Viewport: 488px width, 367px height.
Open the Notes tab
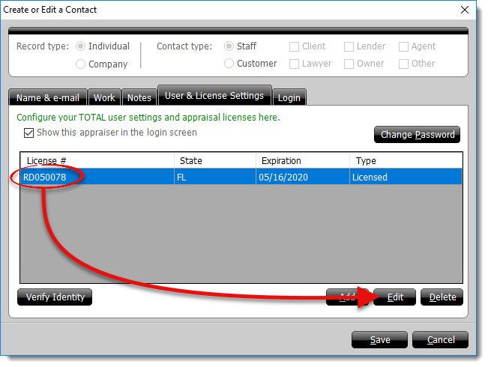(x=139, y=98)
